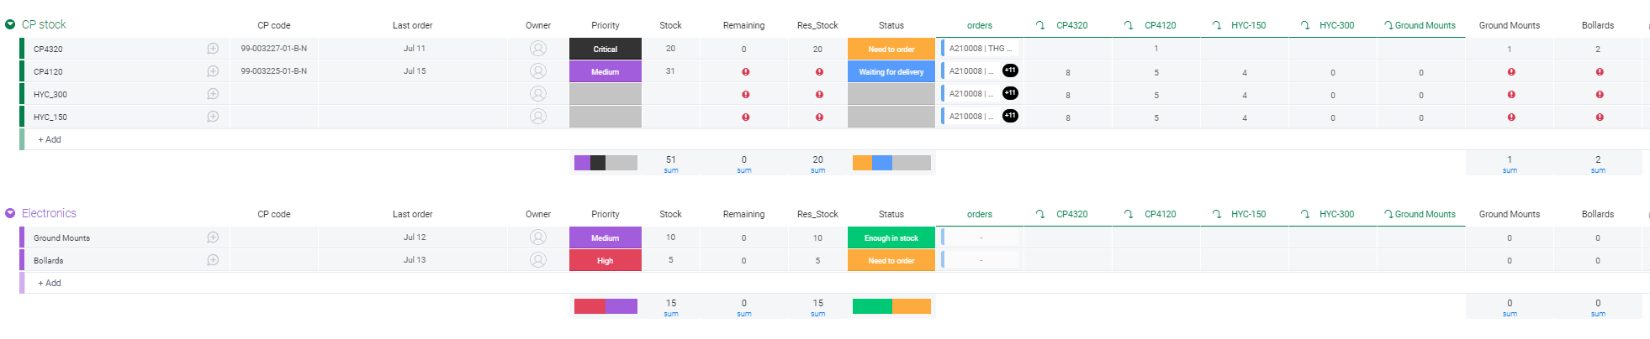Viewport: 1650px width, 339px height.
Task: Click the Priority column header in CP stock group
Action: [605, 25]
